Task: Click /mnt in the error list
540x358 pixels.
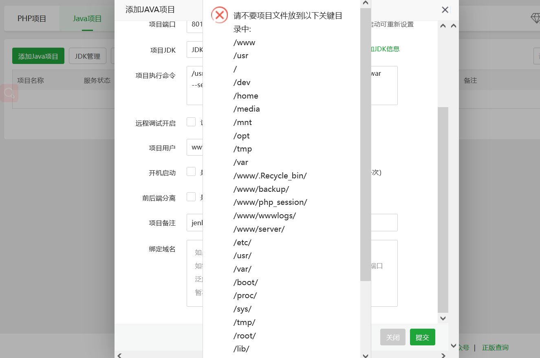Action: [x=242, y=122]
